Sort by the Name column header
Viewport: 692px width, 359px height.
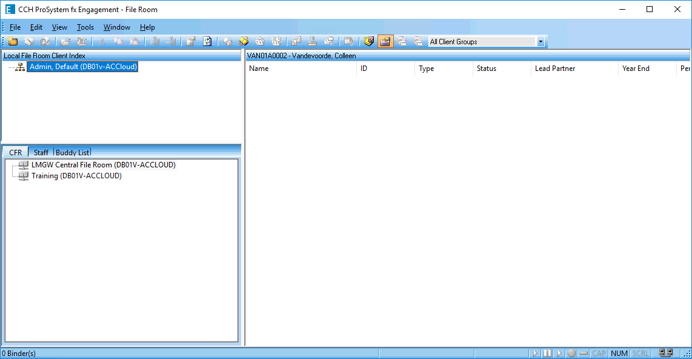tap(301, 69)
